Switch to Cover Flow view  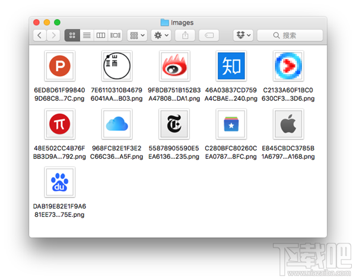[x=115, y=36]
